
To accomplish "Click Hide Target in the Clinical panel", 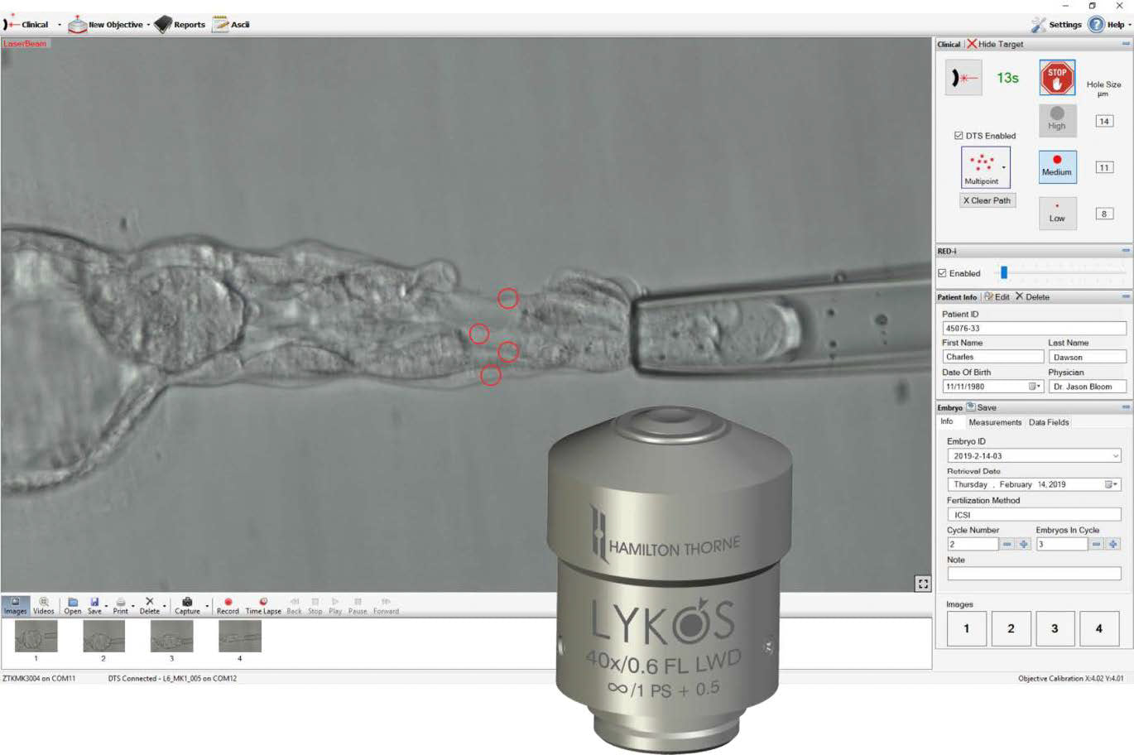I will point(995,44).
